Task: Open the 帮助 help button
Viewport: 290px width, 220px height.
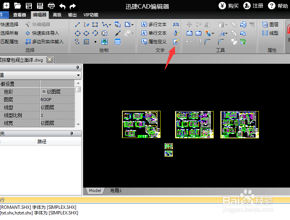Action: [x=278, y=6]
